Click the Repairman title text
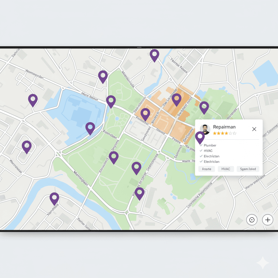This screenshot has width=278, height=278. [224, 127]
